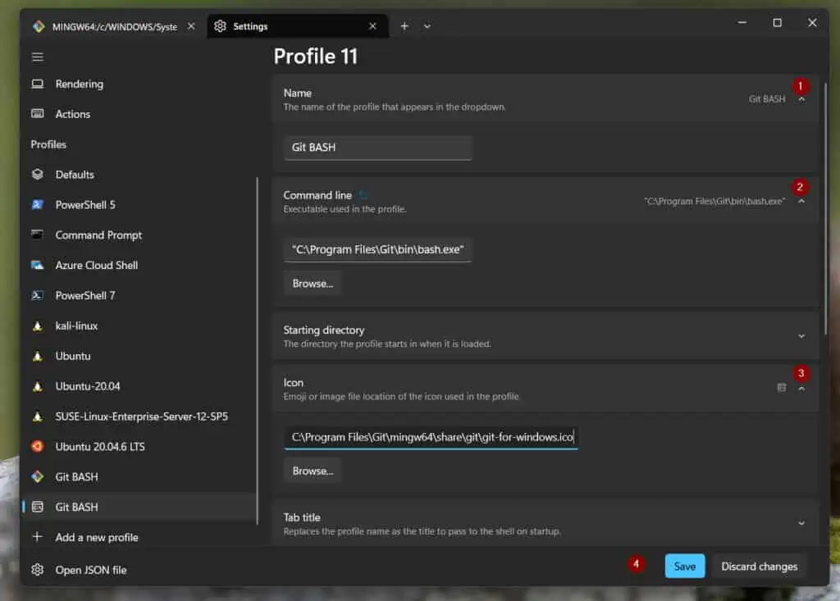Click the sidebar profiles scrollbar
The height and width of the screenshot is (601, 840).
pos(257,351)
